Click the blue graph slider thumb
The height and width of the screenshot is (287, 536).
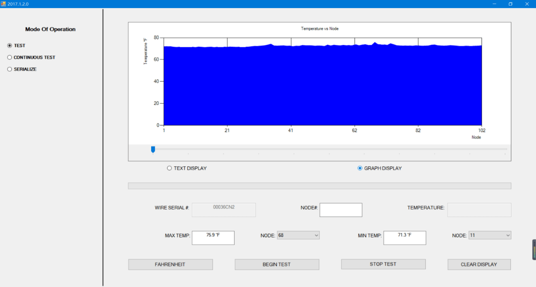pos(153,150)
